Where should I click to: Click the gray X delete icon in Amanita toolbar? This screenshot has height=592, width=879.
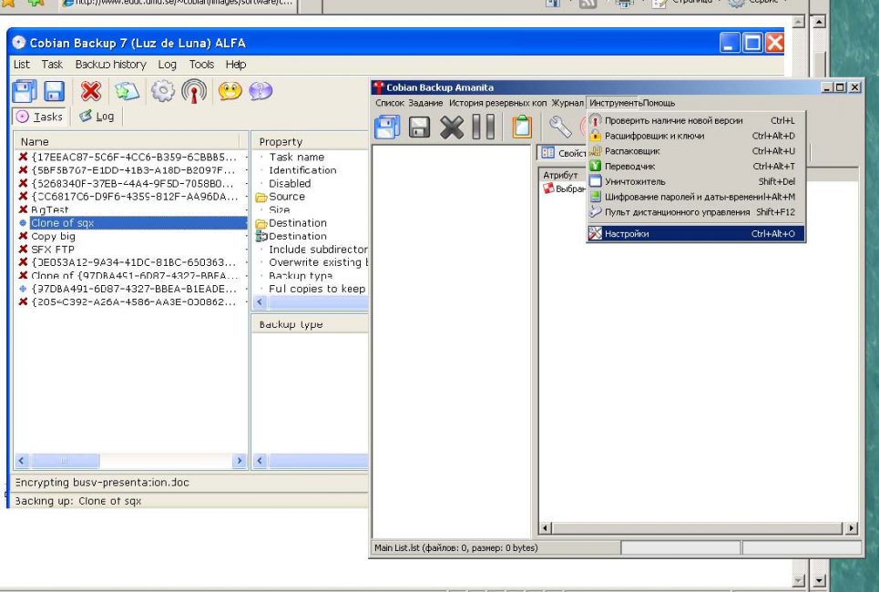452,128
